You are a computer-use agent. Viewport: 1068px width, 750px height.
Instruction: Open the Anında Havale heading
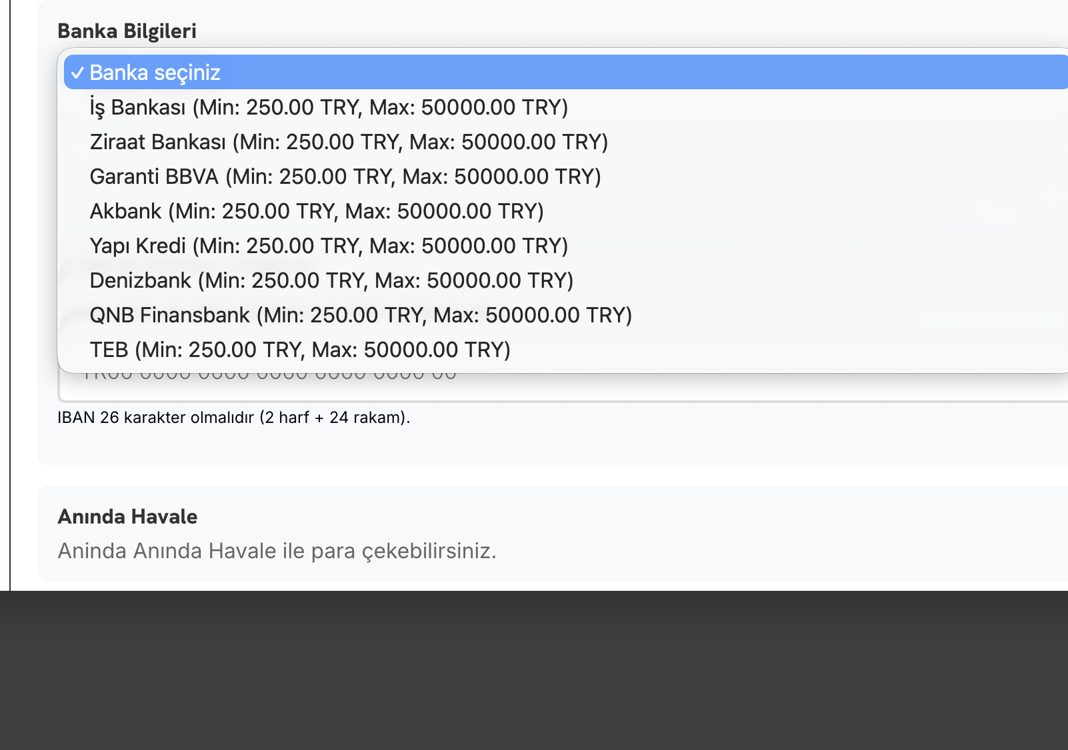(127, 517)
